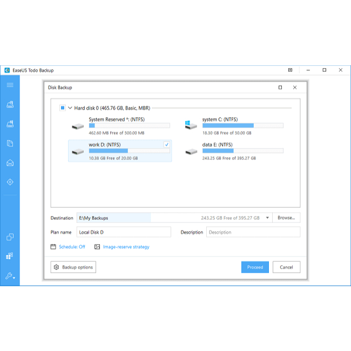
Task: Open the Destination path dropdown arrow
Action: (266, 218)
